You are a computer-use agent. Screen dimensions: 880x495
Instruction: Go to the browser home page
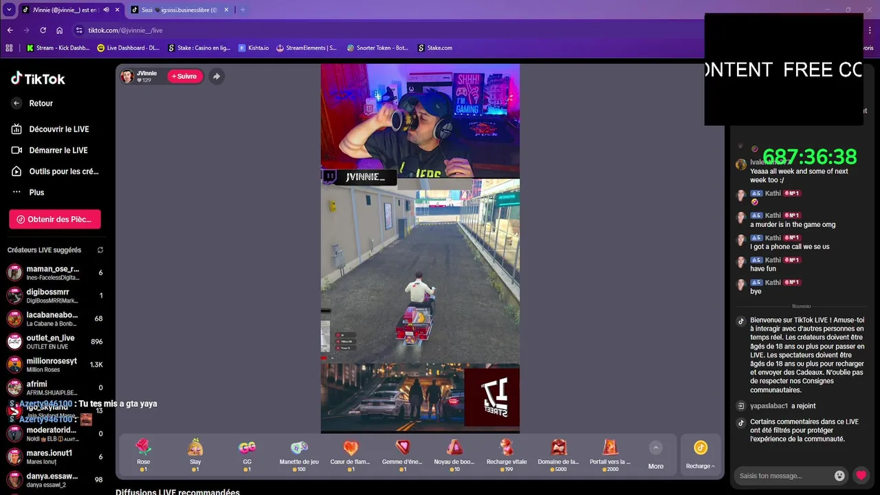[60, 30]
